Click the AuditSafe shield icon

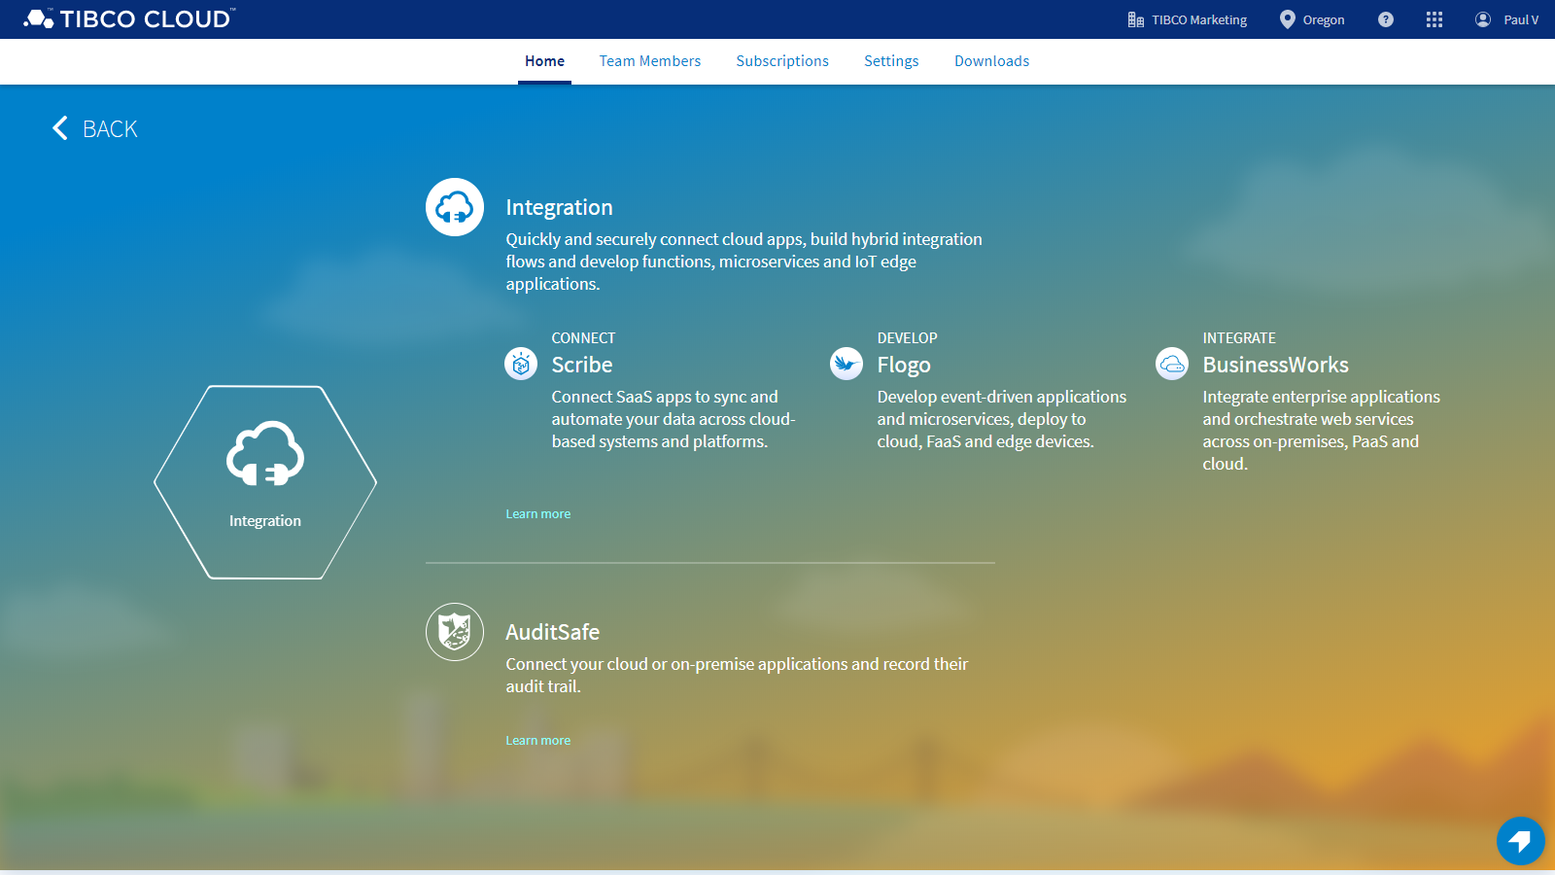point(454,631)
